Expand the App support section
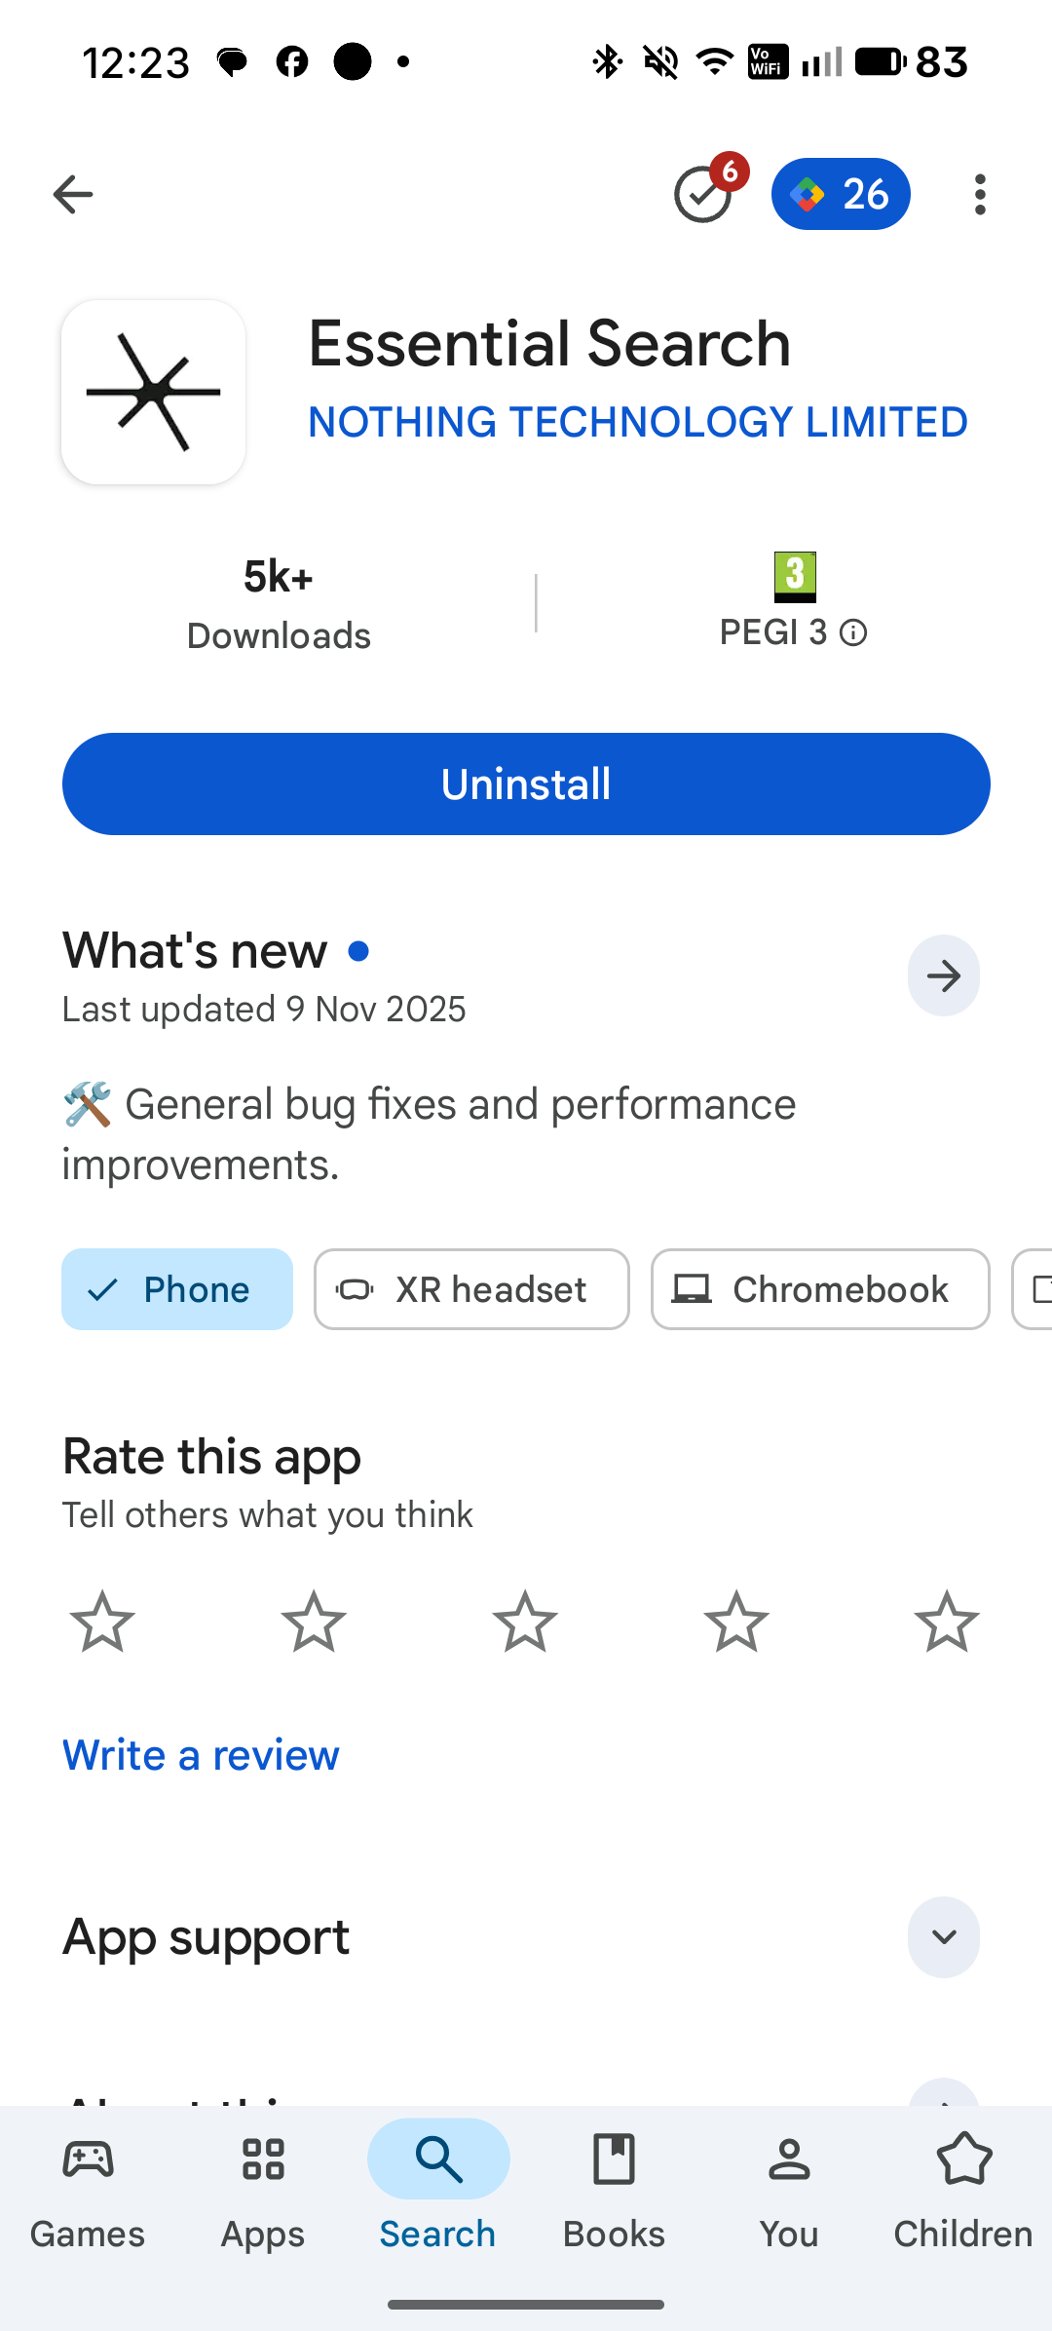1052x2331 pixels. coord(943,1937)
